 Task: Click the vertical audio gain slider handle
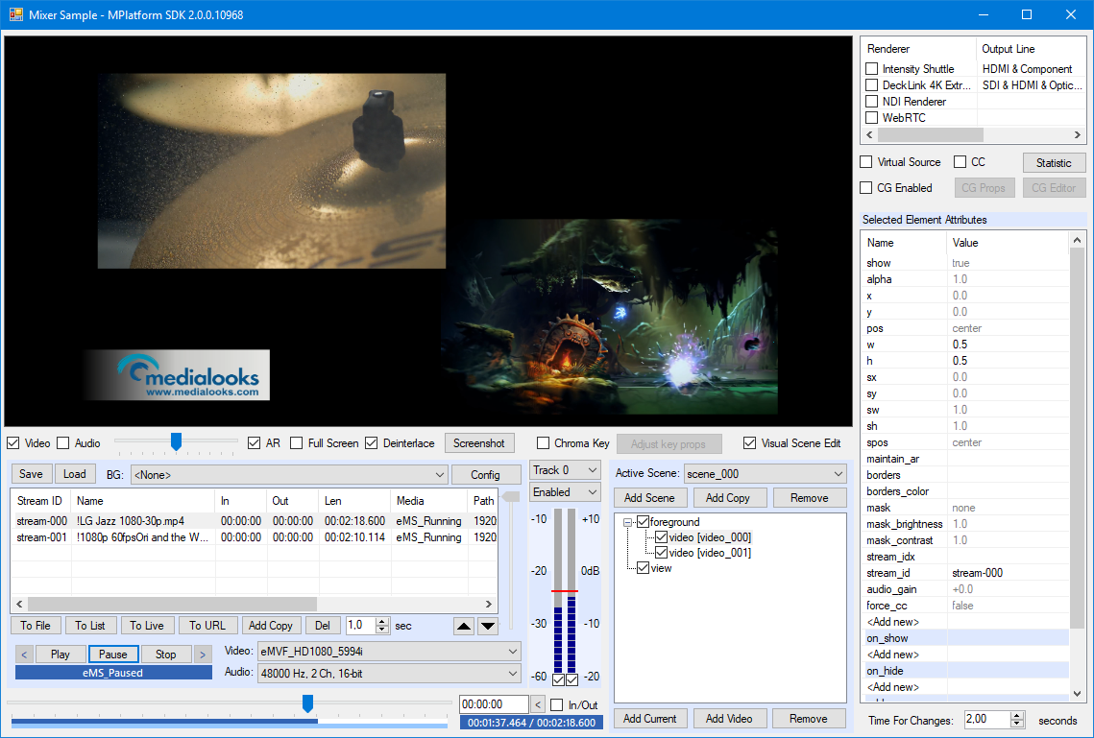click(x=511, y=497)
